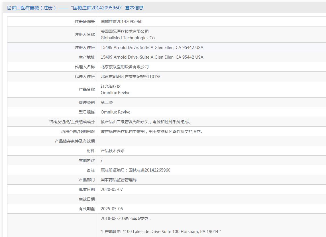Select management class value 第二类
Image resolution: width=326 pixels, height=237 pixels.
tap(107, 102)
